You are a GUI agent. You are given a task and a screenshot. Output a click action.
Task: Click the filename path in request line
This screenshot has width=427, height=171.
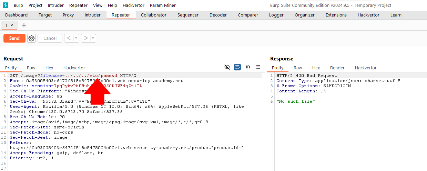(x=91, y=76)
